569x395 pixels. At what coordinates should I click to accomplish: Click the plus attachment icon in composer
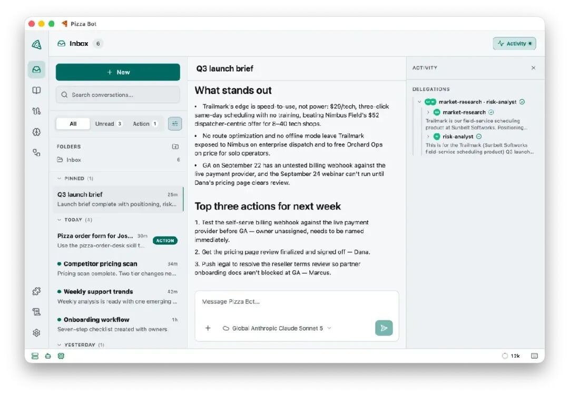pyautogui.click(x=208, y=328)
